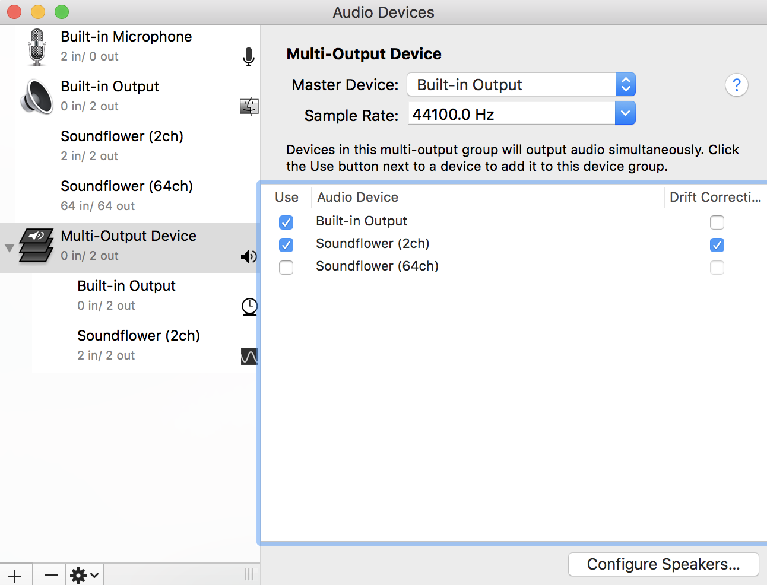This screenshot has height=585, width=767.
Task: Click the '64 in/ 64 out' text
Action: 98,206
